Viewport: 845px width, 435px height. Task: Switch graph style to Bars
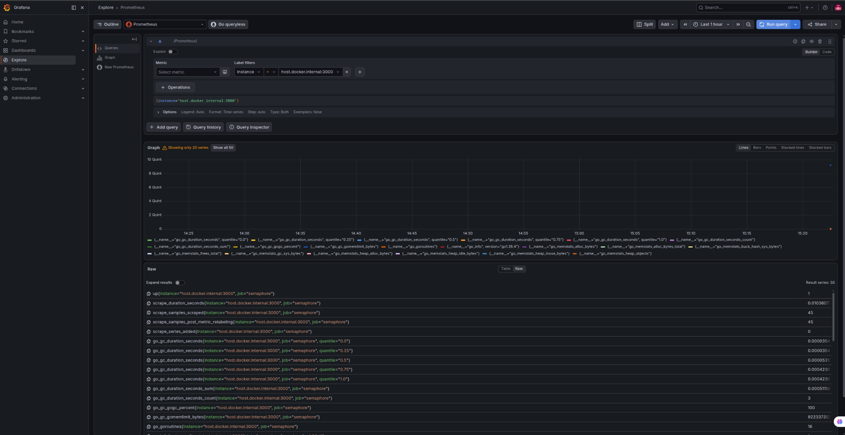click(757, 147)
